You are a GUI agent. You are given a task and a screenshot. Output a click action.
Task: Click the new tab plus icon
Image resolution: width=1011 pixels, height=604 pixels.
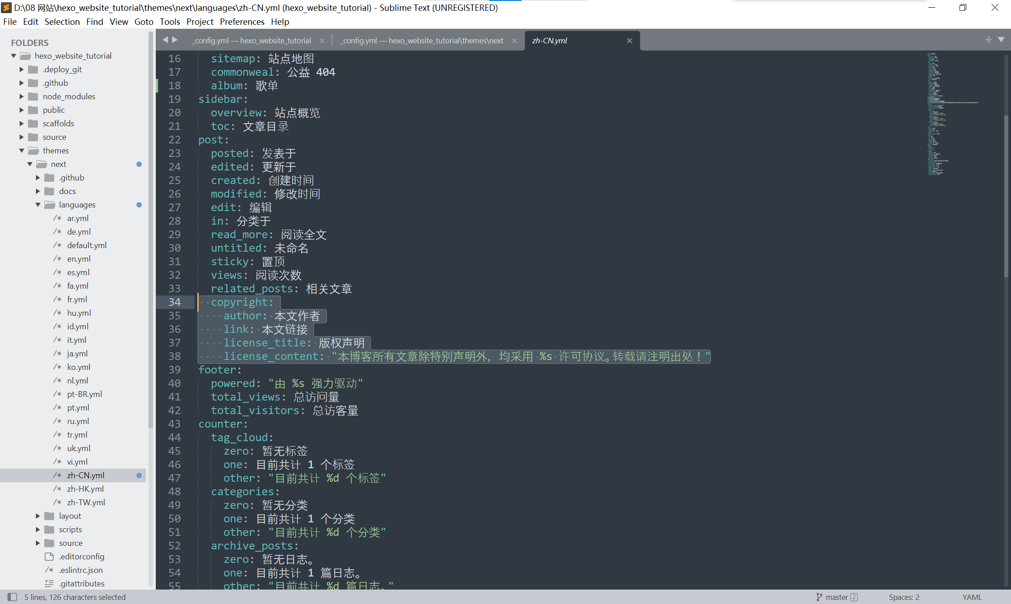click(988, 40)
